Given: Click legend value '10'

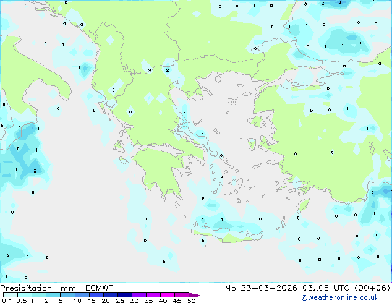Looking at the screenshot, I should [77, 301].
